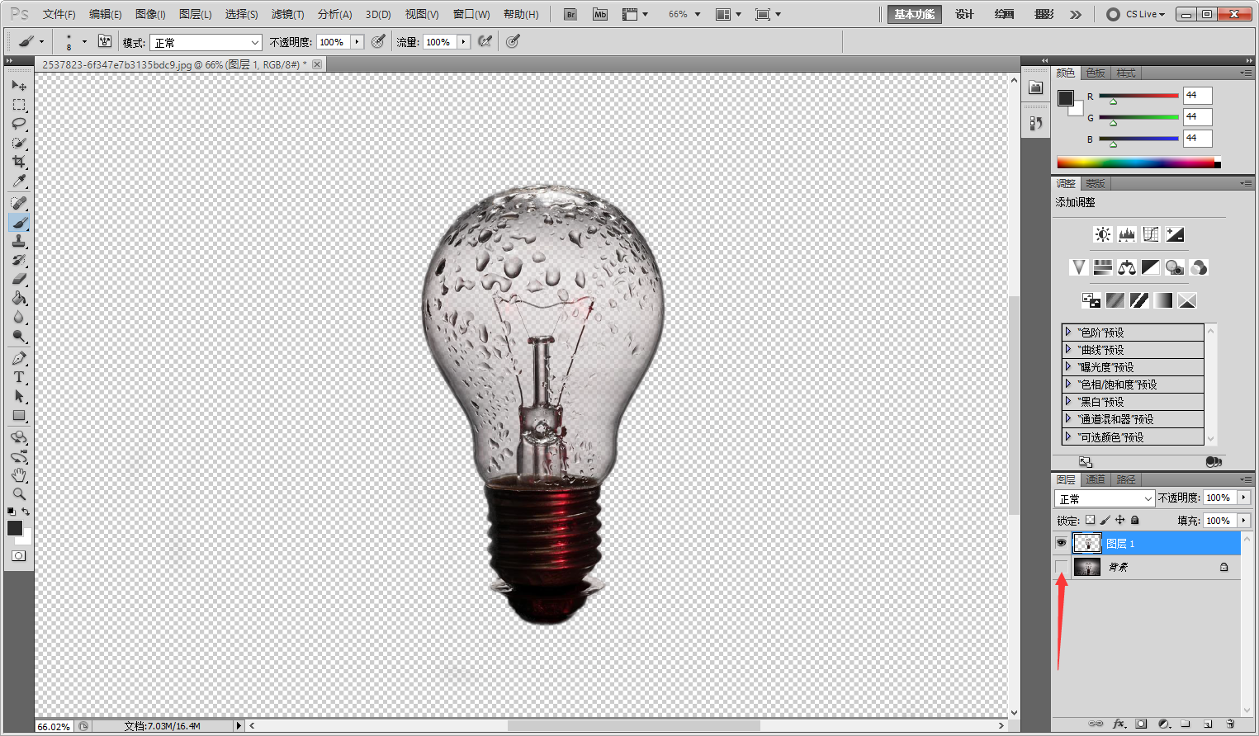Click the Hand tool
This screenshot has width=1259, height=736.
[x=19, y=475]
